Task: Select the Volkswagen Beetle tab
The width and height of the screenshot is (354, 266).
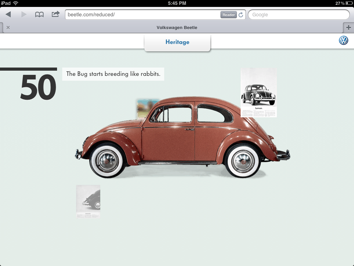Action: 177,28
